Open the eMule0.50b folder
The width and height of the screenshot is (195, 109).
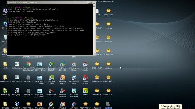pyautogui.click(x=5, y=78)
